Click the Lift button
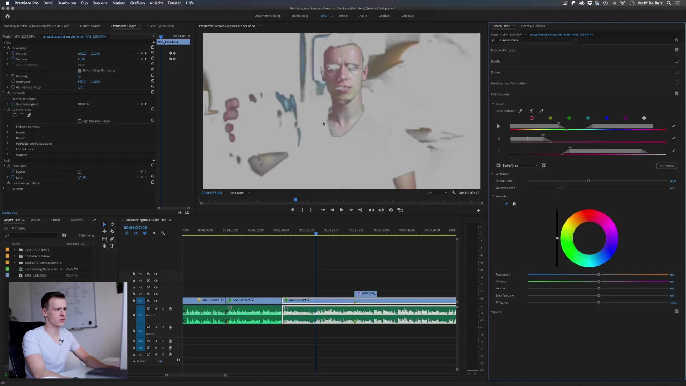 pos(372,210)
